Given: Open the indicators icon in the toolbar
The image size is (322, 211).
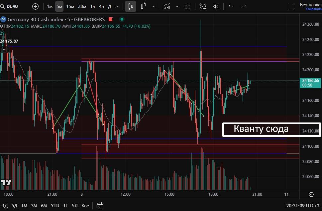Looking at the screenshot, I should click(167, 6).
